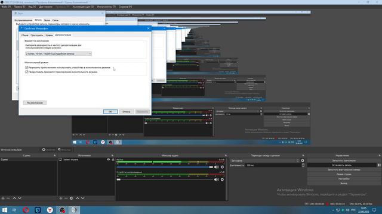Open Sound window from taskbar speaker icon
This screenshot has width=382, height=214.
pyautogui.click(x=74, y=210)
